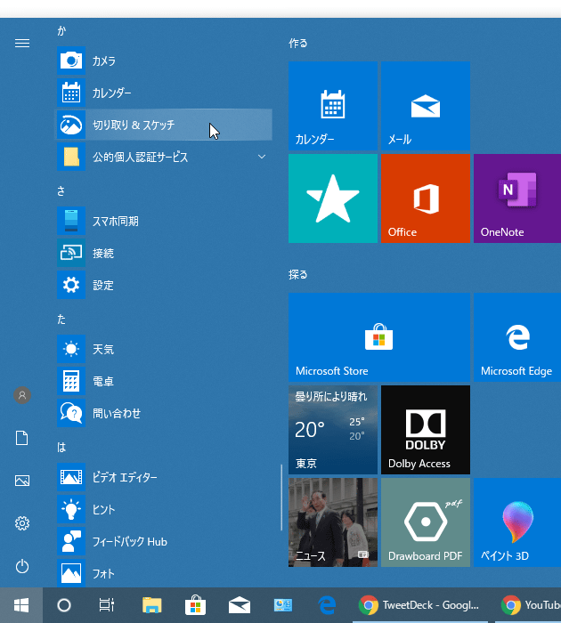The height and width of the screenshot is (623, 561).
Task: Click the さ letter header
Action: click(x=61, y=191)
